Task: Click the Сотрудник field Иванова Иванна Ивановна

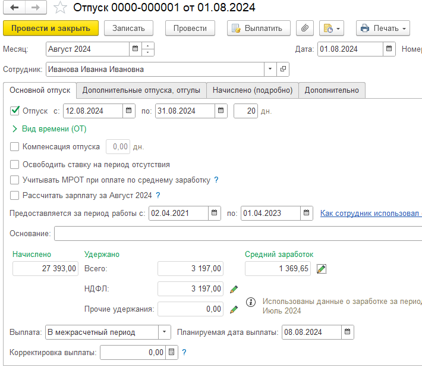Action: coord(155,69)
